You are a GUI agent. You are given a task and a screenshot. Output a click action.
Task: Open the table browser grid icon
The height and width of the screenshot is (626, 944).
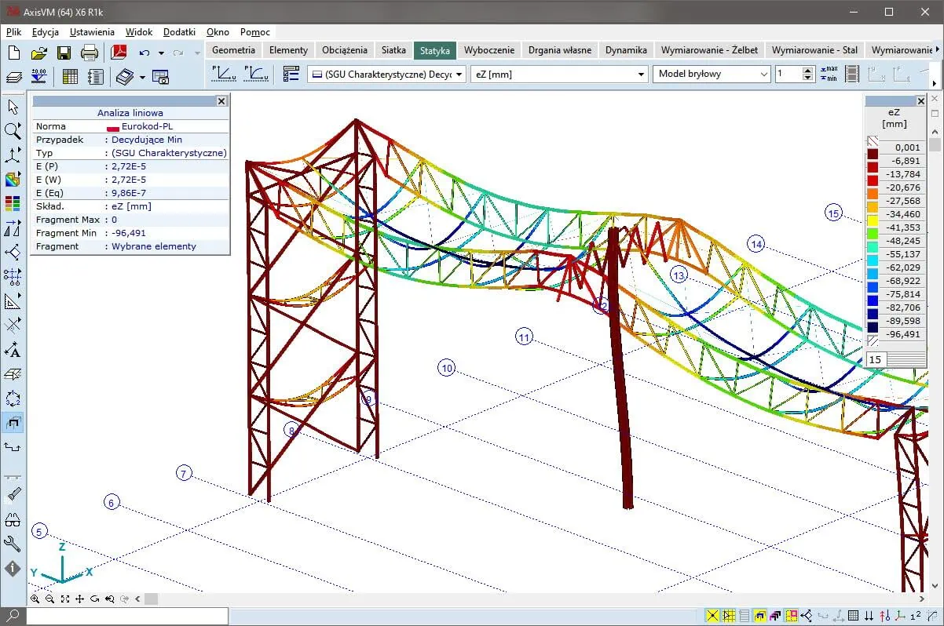tap(70, 77)
